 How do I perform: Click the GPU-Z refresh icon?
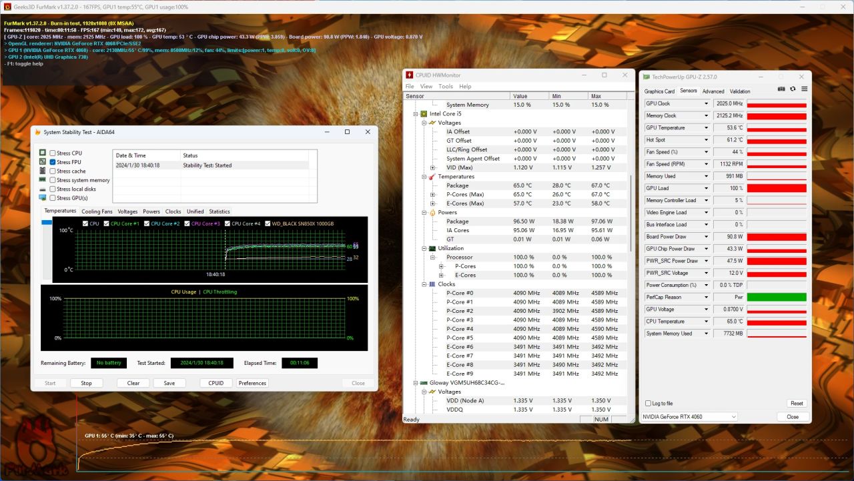tap(793, 89)
